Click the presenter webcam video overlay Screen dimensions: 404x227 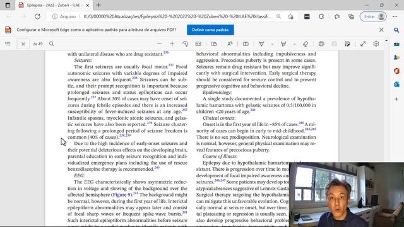347,195
